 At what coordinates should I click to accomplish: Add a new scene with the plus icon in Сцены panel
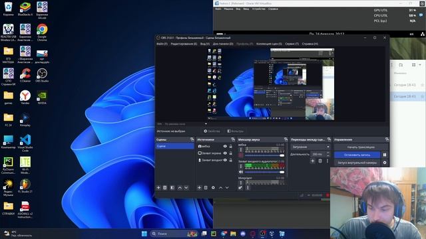coord(158,187)
